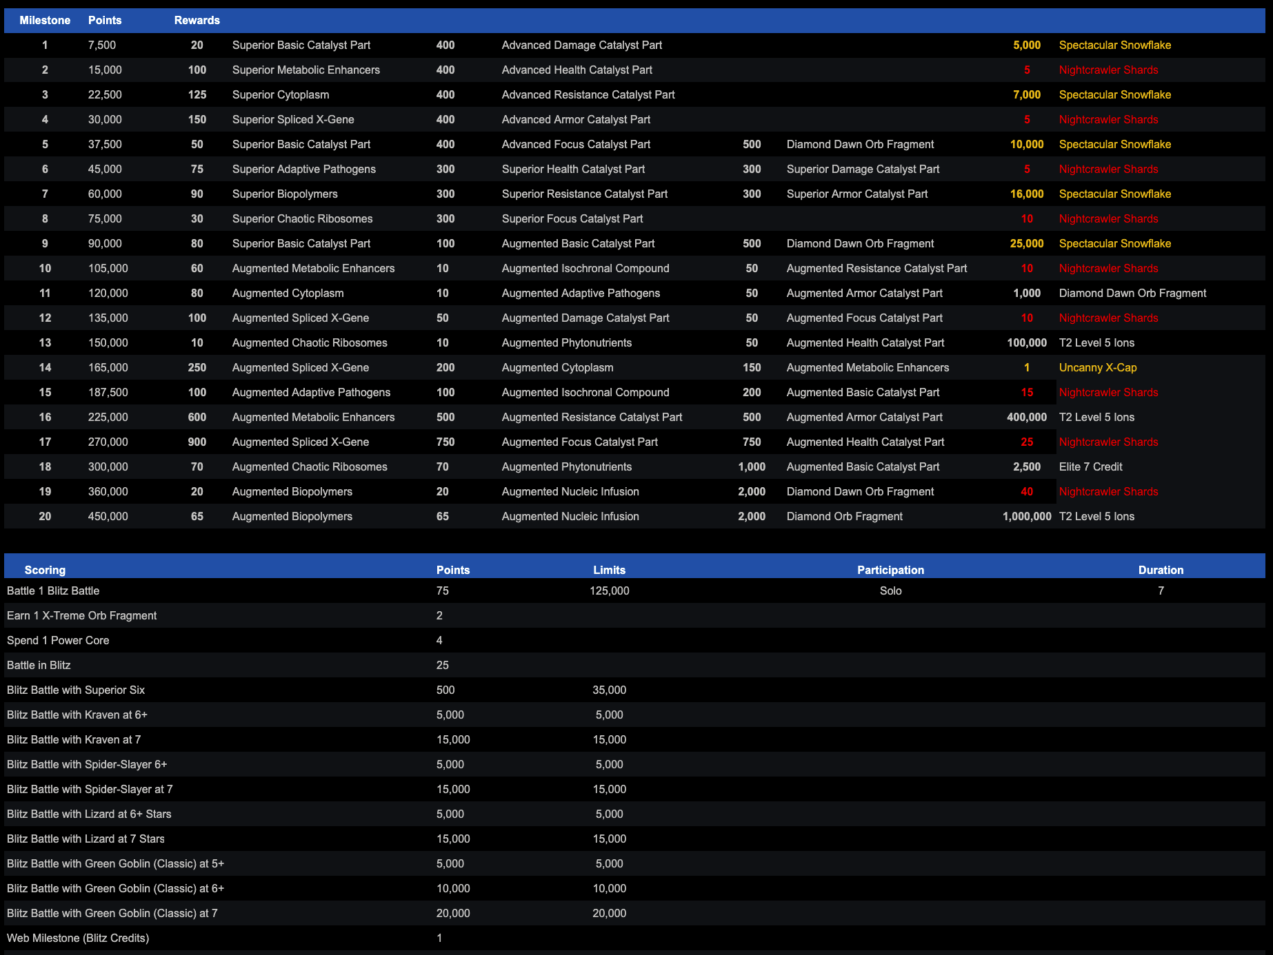The image size is (1273, 955).
Task: Click the 125,000 limit value
Action: 609,591
